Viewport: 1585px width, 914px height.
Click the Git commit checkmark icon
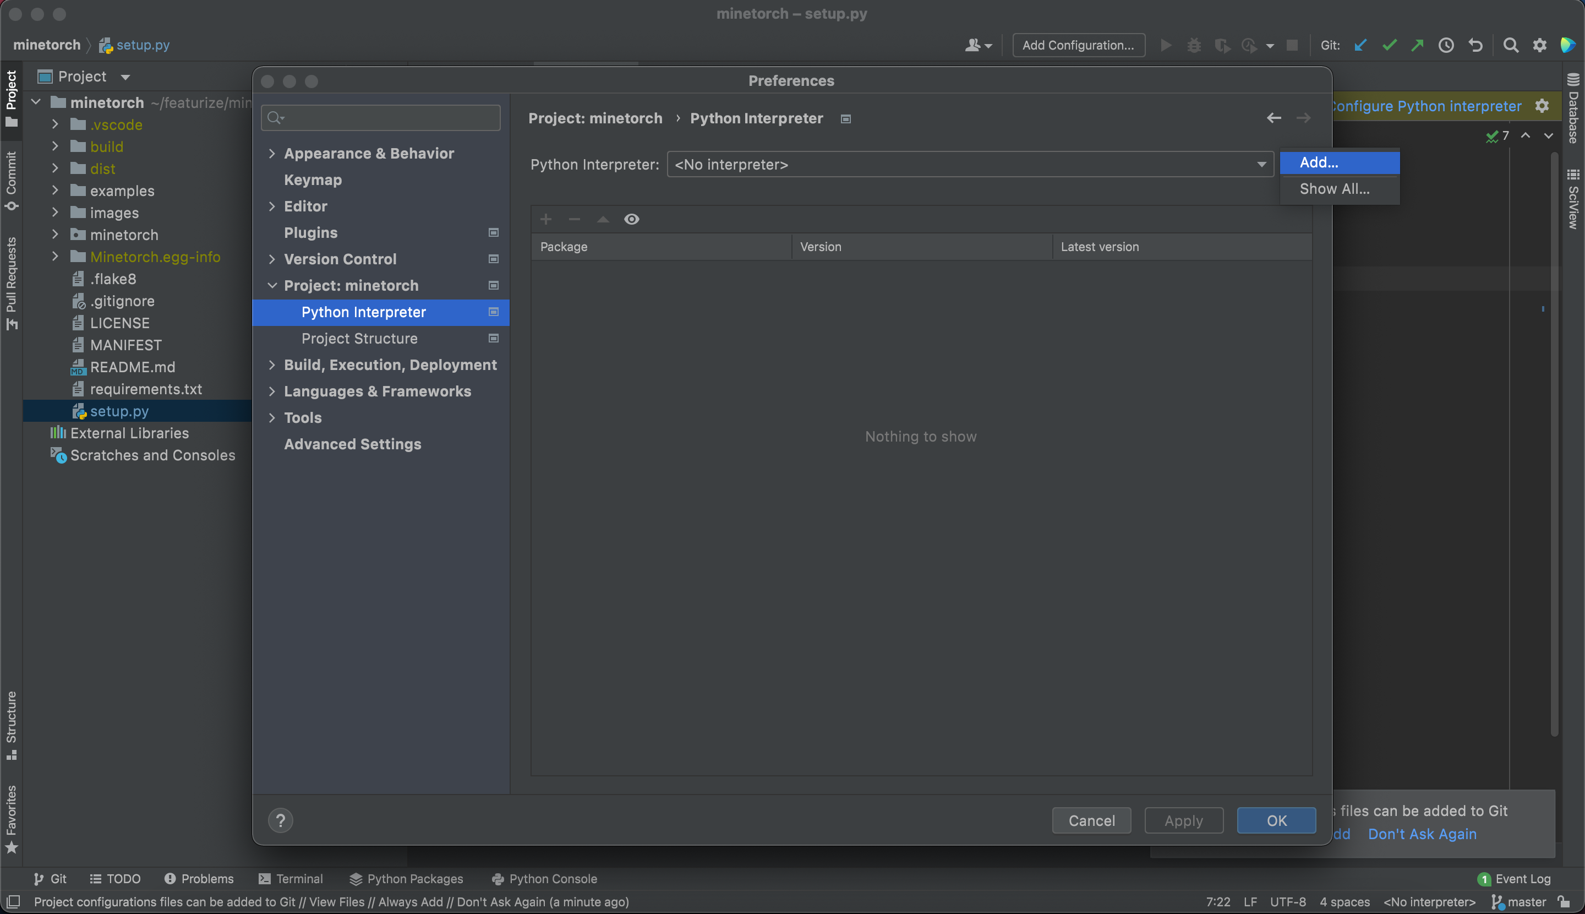1389,45
